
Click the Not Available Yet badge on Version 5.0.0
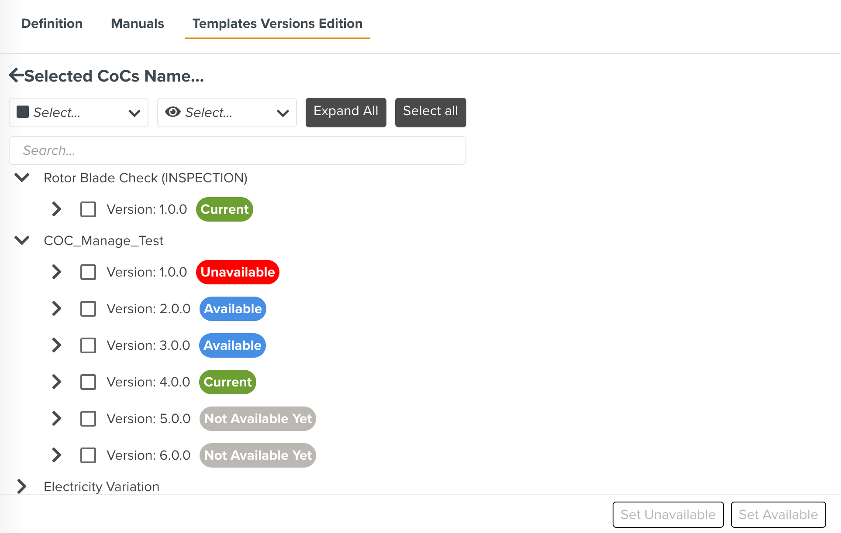pyautogui.click(x=258, y=418)
